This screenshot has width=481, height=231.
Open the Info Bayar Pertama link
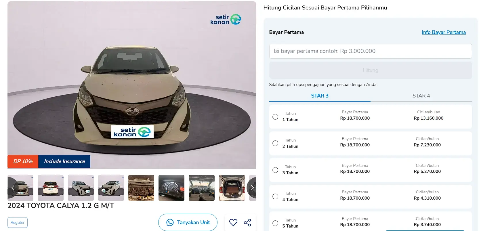point(444,32)
